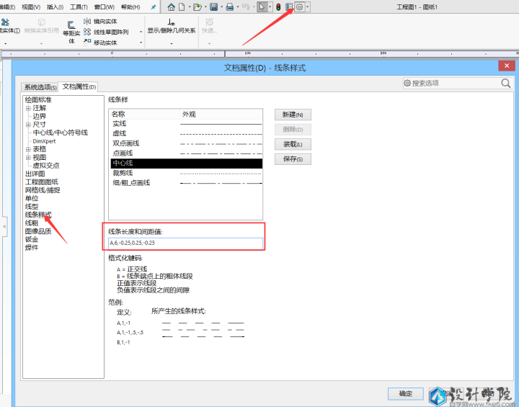Click the rebuild traffic light icon
This screenshot has width=519, height=407.
[x=278, y=7]
